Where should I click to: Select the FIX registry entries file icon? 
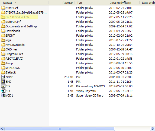(x=3, y=91)
